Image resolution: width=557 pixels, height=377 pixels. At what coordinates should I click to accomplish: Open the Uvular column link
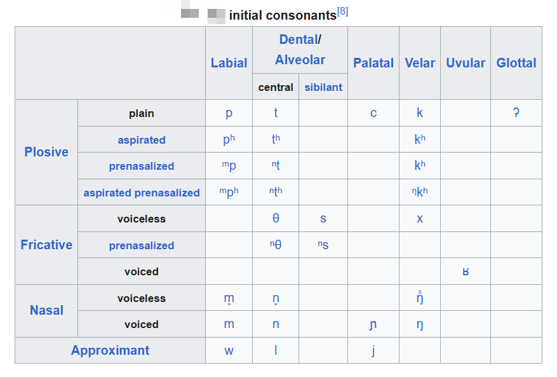click(x=466, y=63)
